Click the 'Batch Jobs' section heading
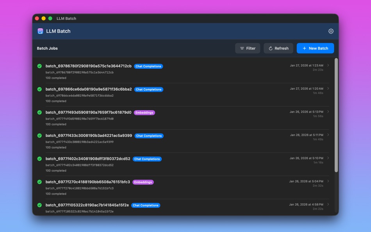 (47, 48)
